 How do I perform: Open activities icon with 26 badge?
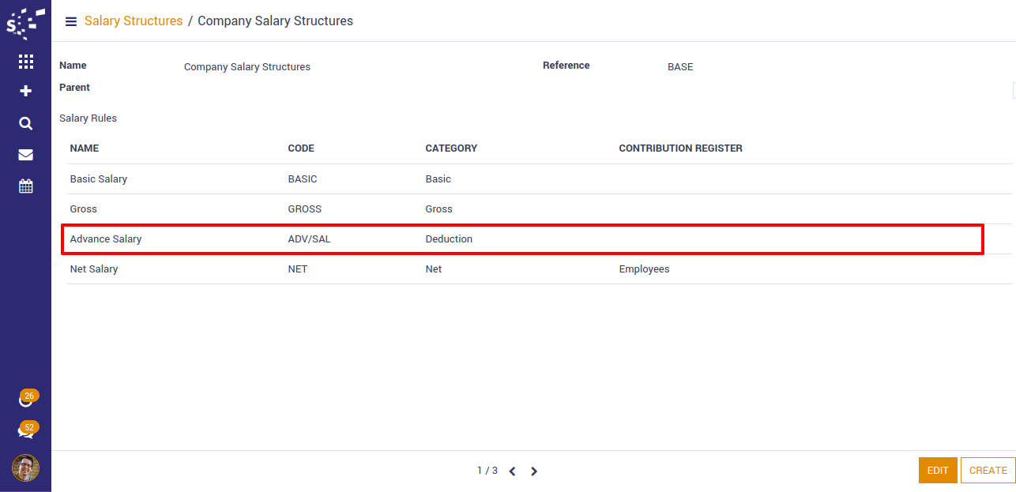[x=26, y=400]
